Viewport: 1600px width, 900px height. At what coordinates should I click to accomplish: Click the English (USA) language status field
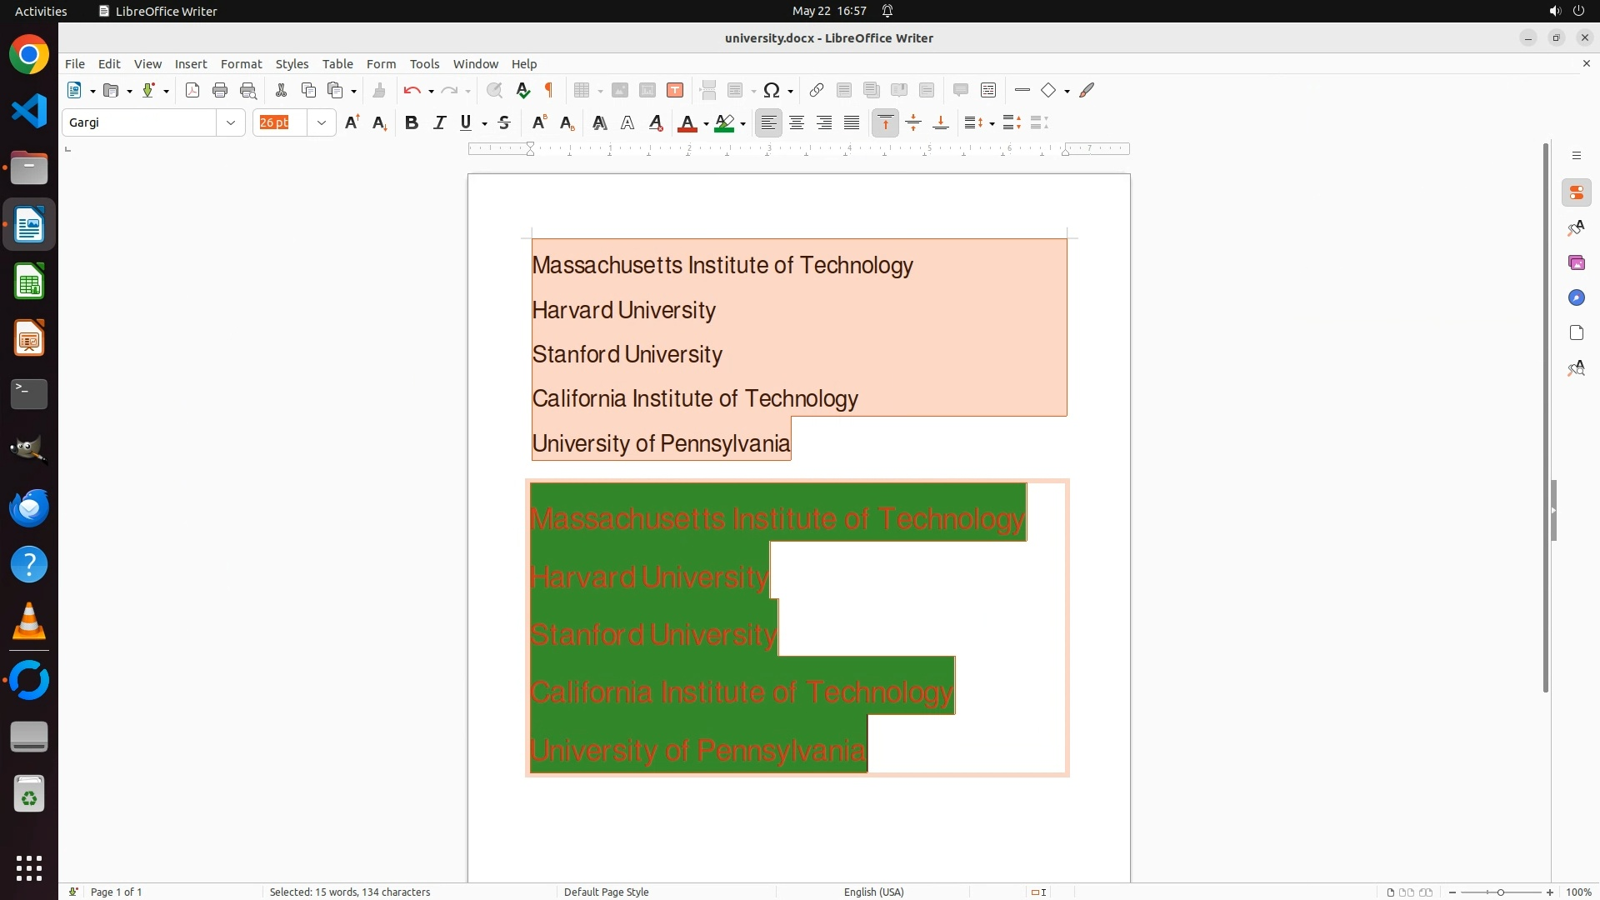(873, 892)
